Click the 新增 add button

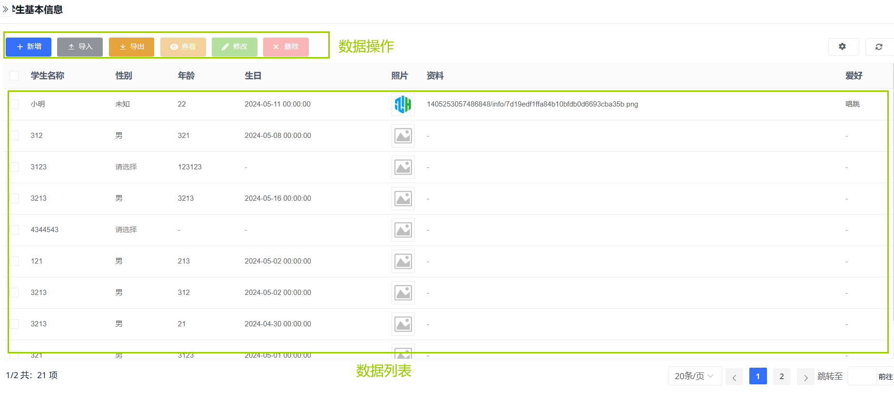point(29,47)
